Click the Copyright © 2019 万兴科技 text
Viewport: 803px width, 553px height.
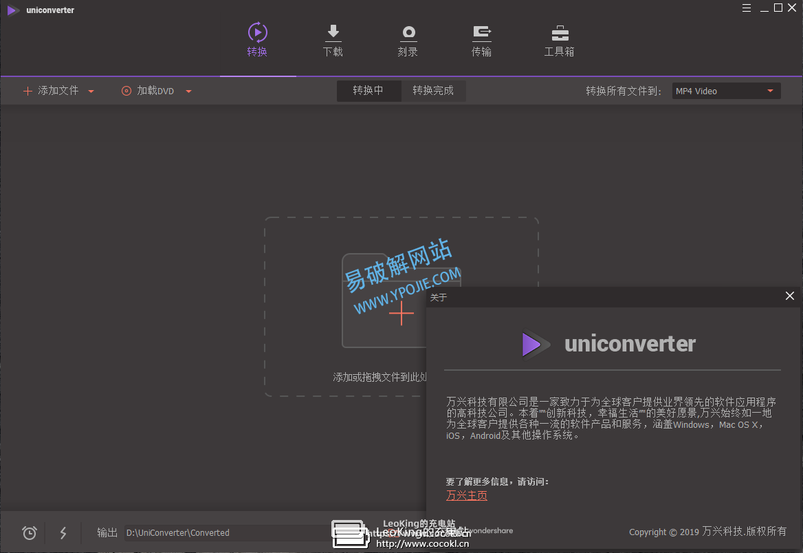707,532
